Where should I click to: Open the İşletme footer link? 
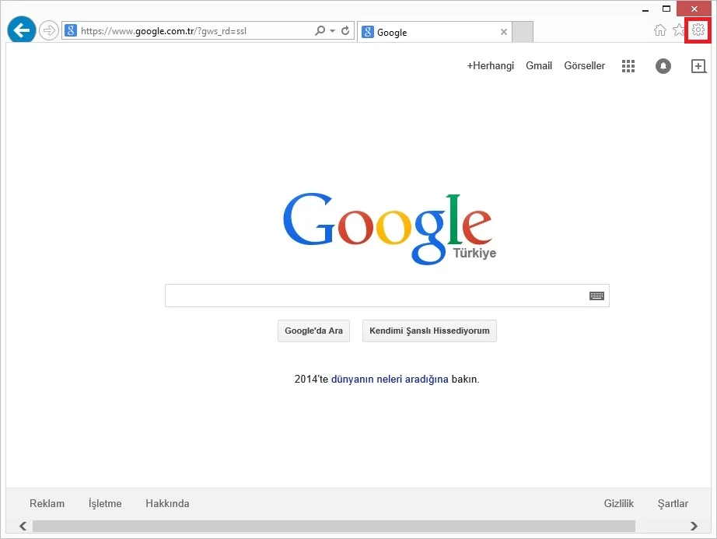tap(105, 503)
